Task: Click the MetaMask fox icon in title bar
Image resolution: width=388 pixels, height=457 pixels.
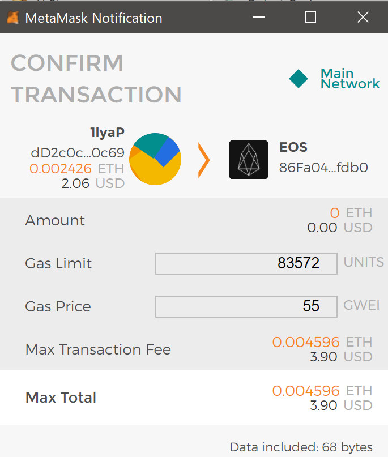Action: (13, 18)
